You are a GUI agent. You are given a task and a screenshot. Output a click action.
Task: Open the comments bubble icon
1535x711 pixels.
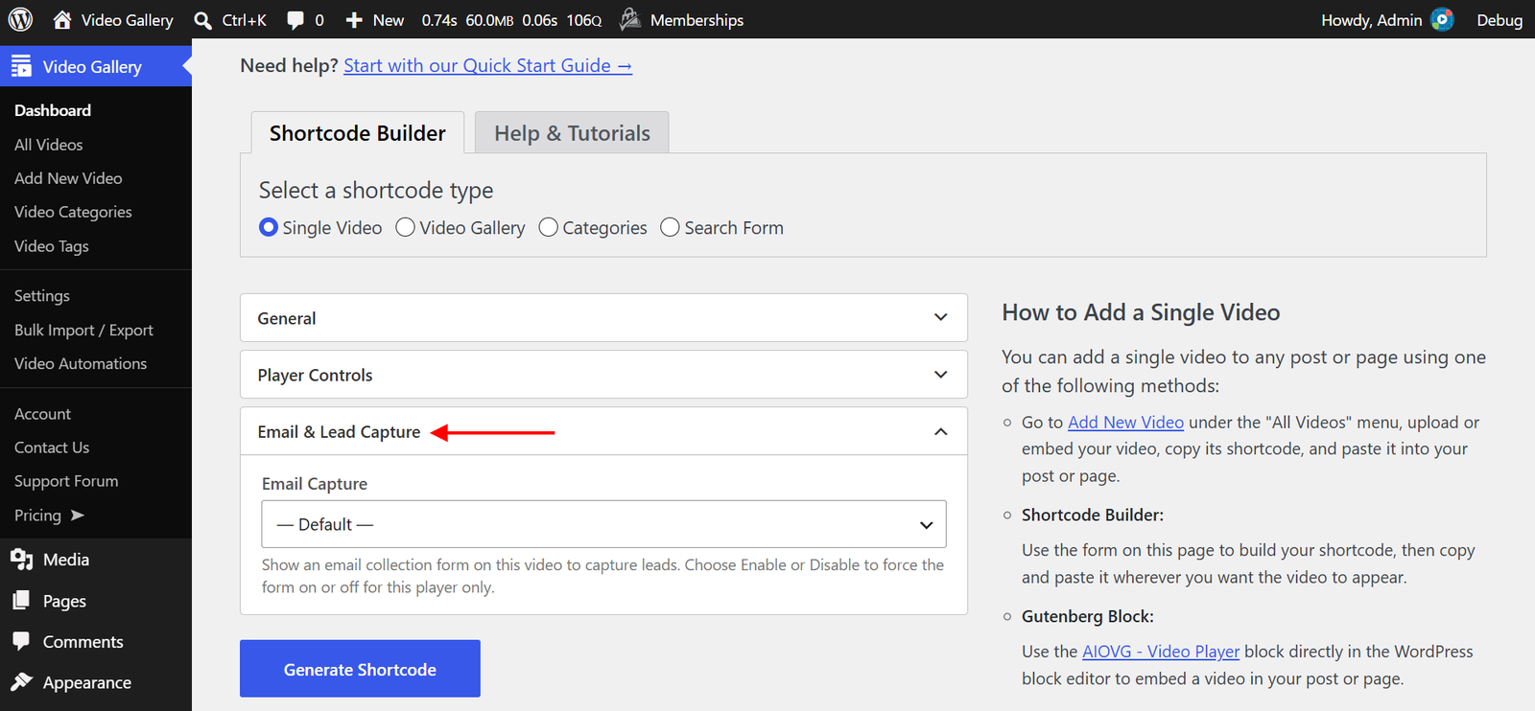click(295, 20)
